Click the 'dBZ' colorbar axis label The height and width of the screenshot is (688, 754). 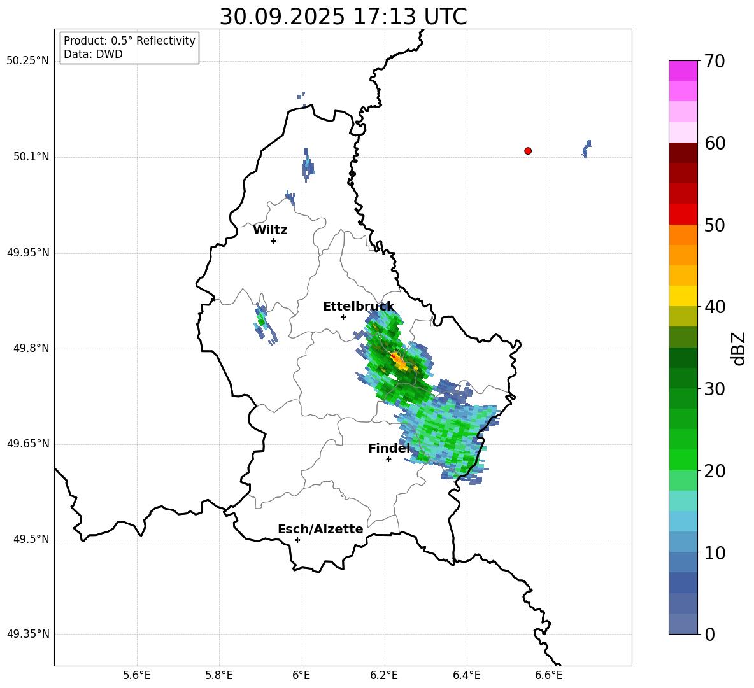(x=739, y=348)
